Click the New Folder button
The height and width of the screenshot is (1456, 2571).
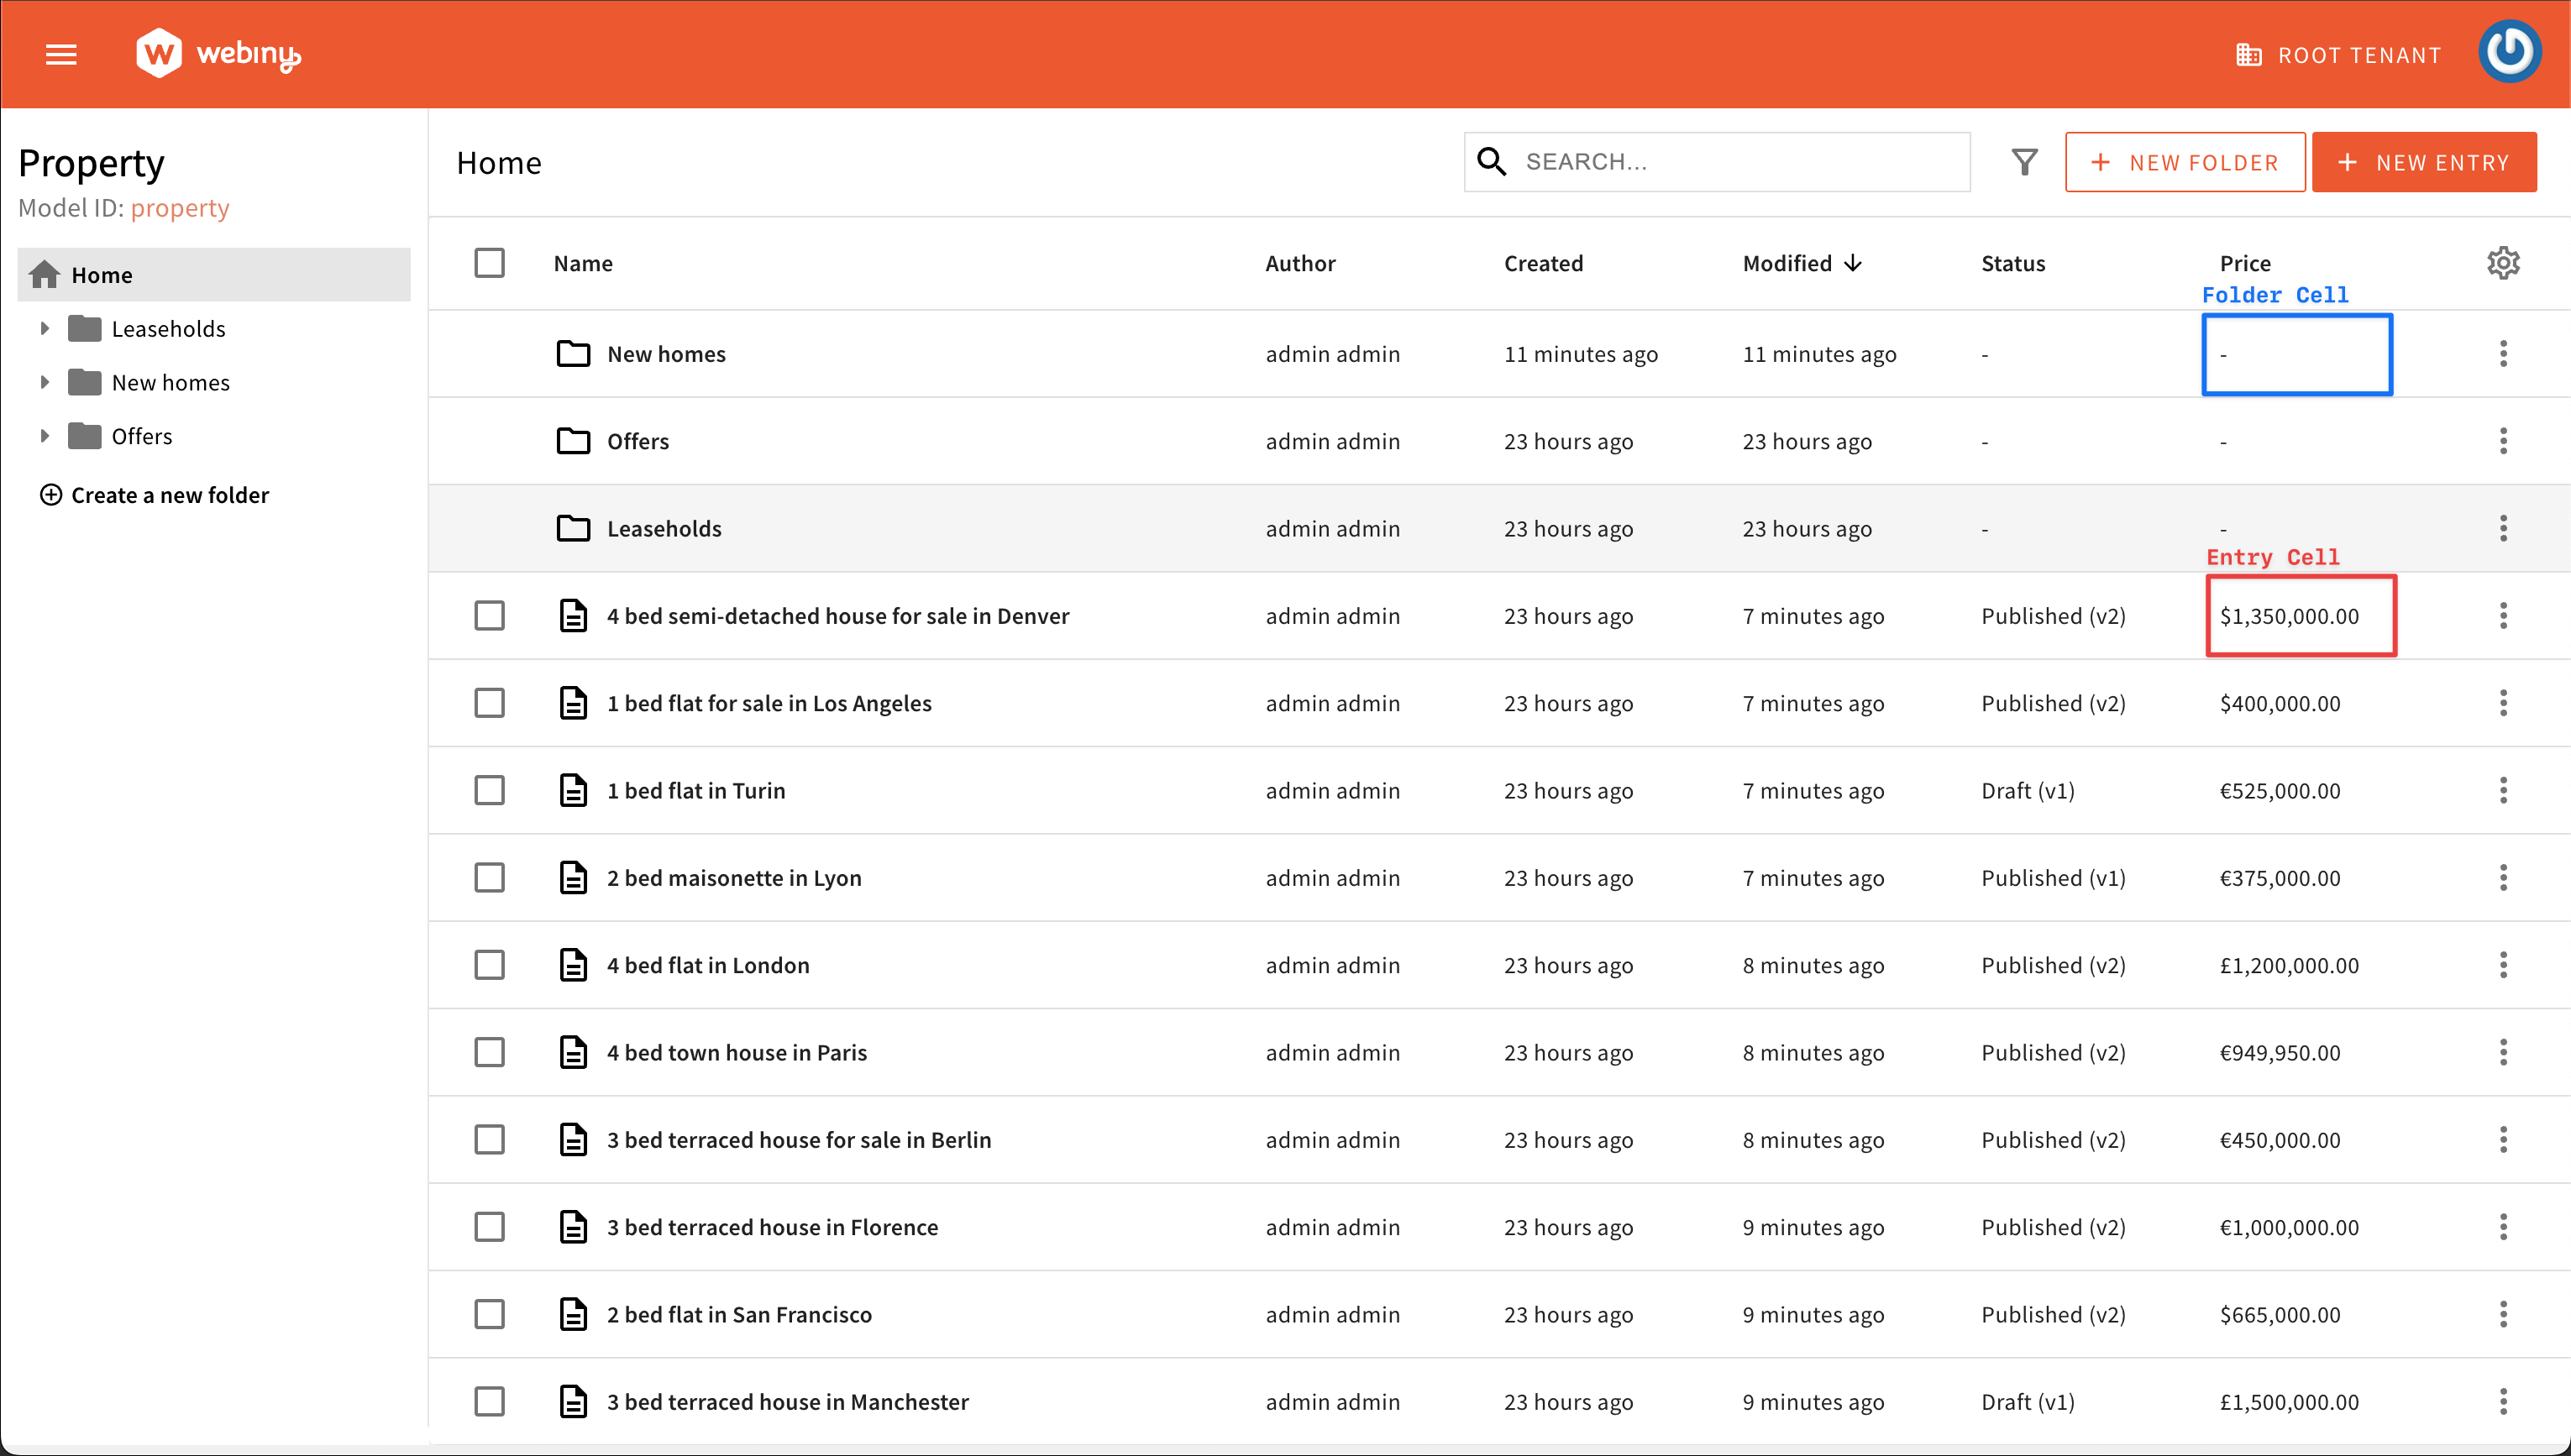(x=2184, y=162)
